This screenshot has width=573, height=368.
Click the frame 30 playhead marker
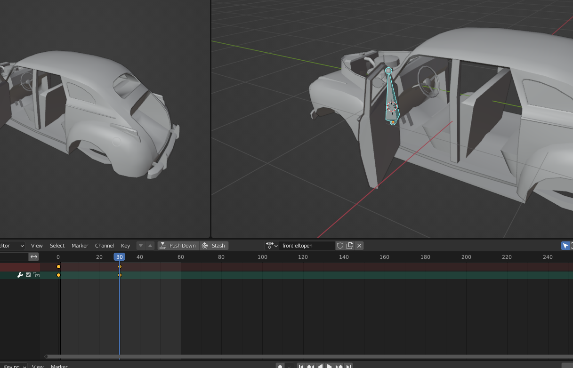[120, 257]
